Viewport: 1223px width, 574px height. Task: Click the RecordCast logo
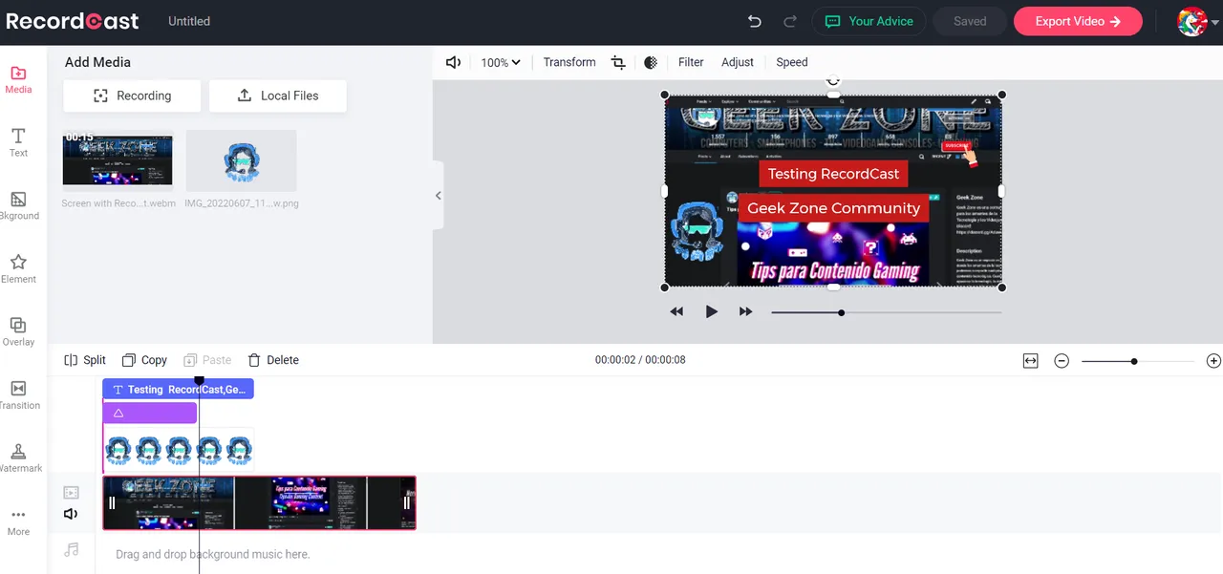pos(72,21)
